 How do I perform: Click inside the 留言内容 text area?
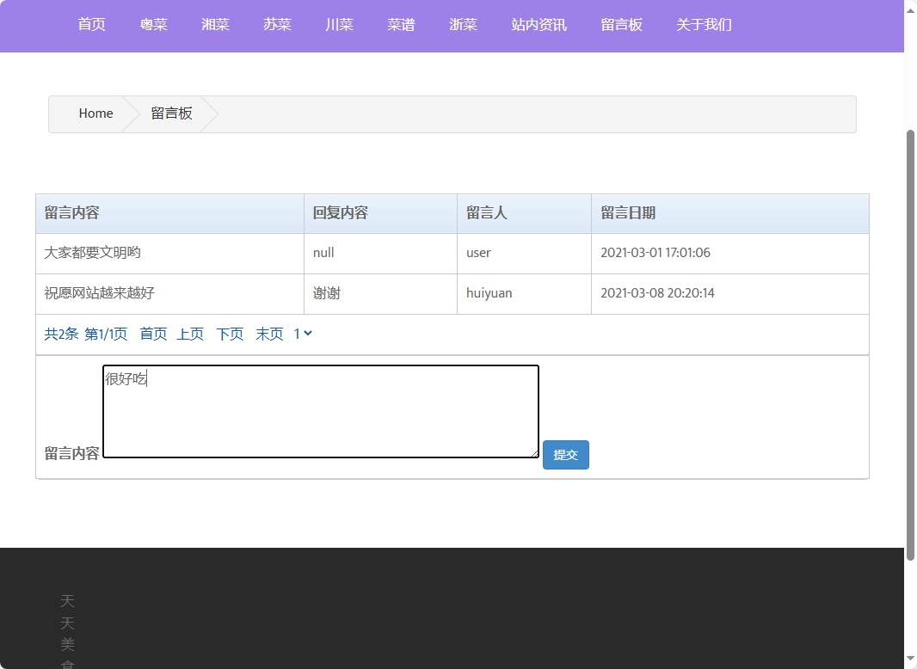(x=320, y=411)
